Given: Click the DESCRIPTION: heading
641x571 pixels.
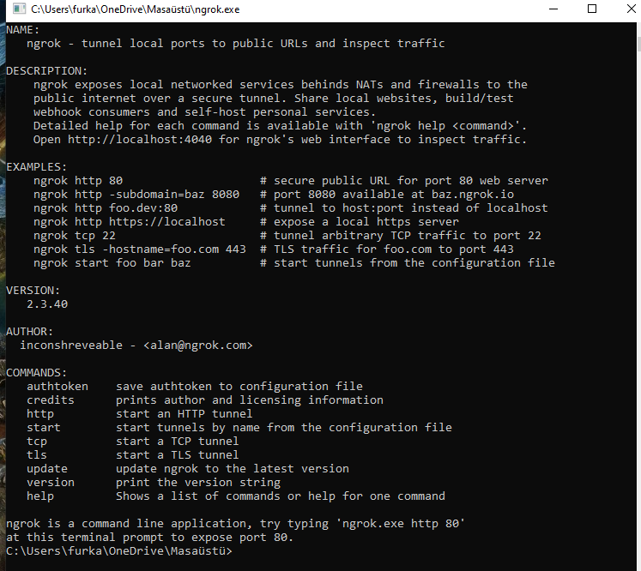Looking at the screenshot, I should tap(47, 71).
